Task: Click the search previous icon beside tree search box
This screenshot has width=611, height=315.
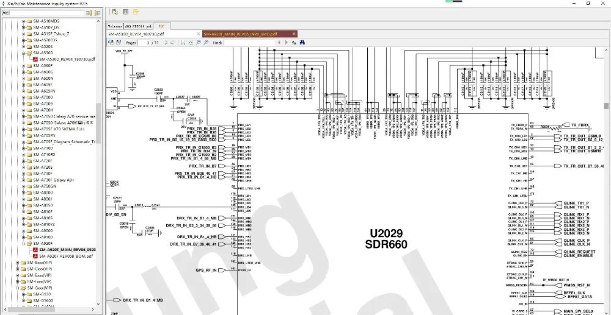Action: click(89, 13)
